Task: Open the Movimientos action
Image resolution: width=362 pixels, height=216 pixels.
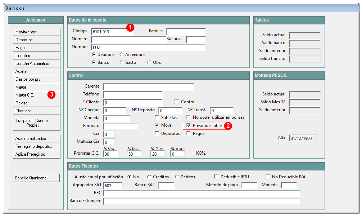Action: [x=36, y=32]
